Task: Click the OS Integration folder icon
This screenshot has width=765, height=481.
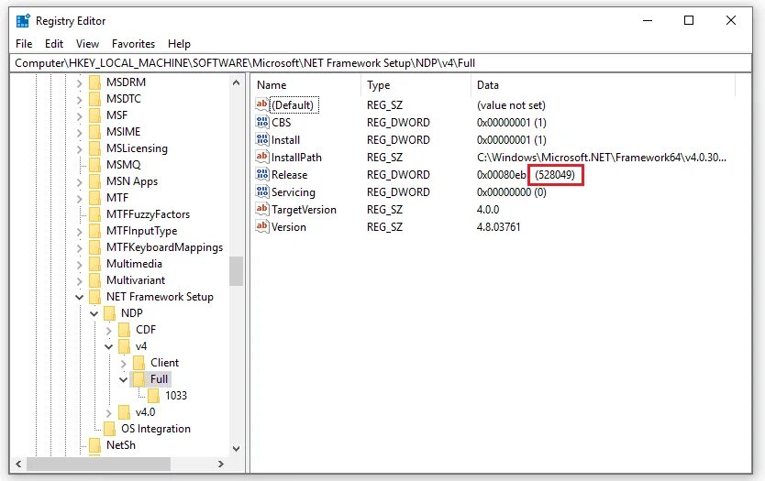Action: pos(110,429)
